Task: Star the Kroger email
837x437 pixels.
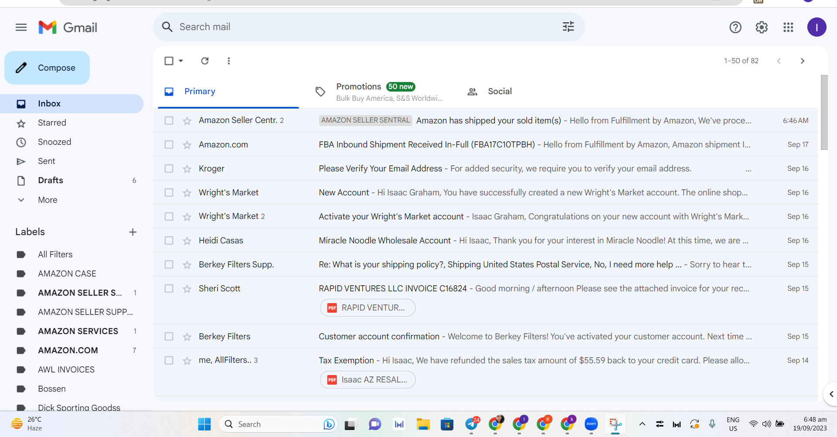Action: click(x=187, y=169)
